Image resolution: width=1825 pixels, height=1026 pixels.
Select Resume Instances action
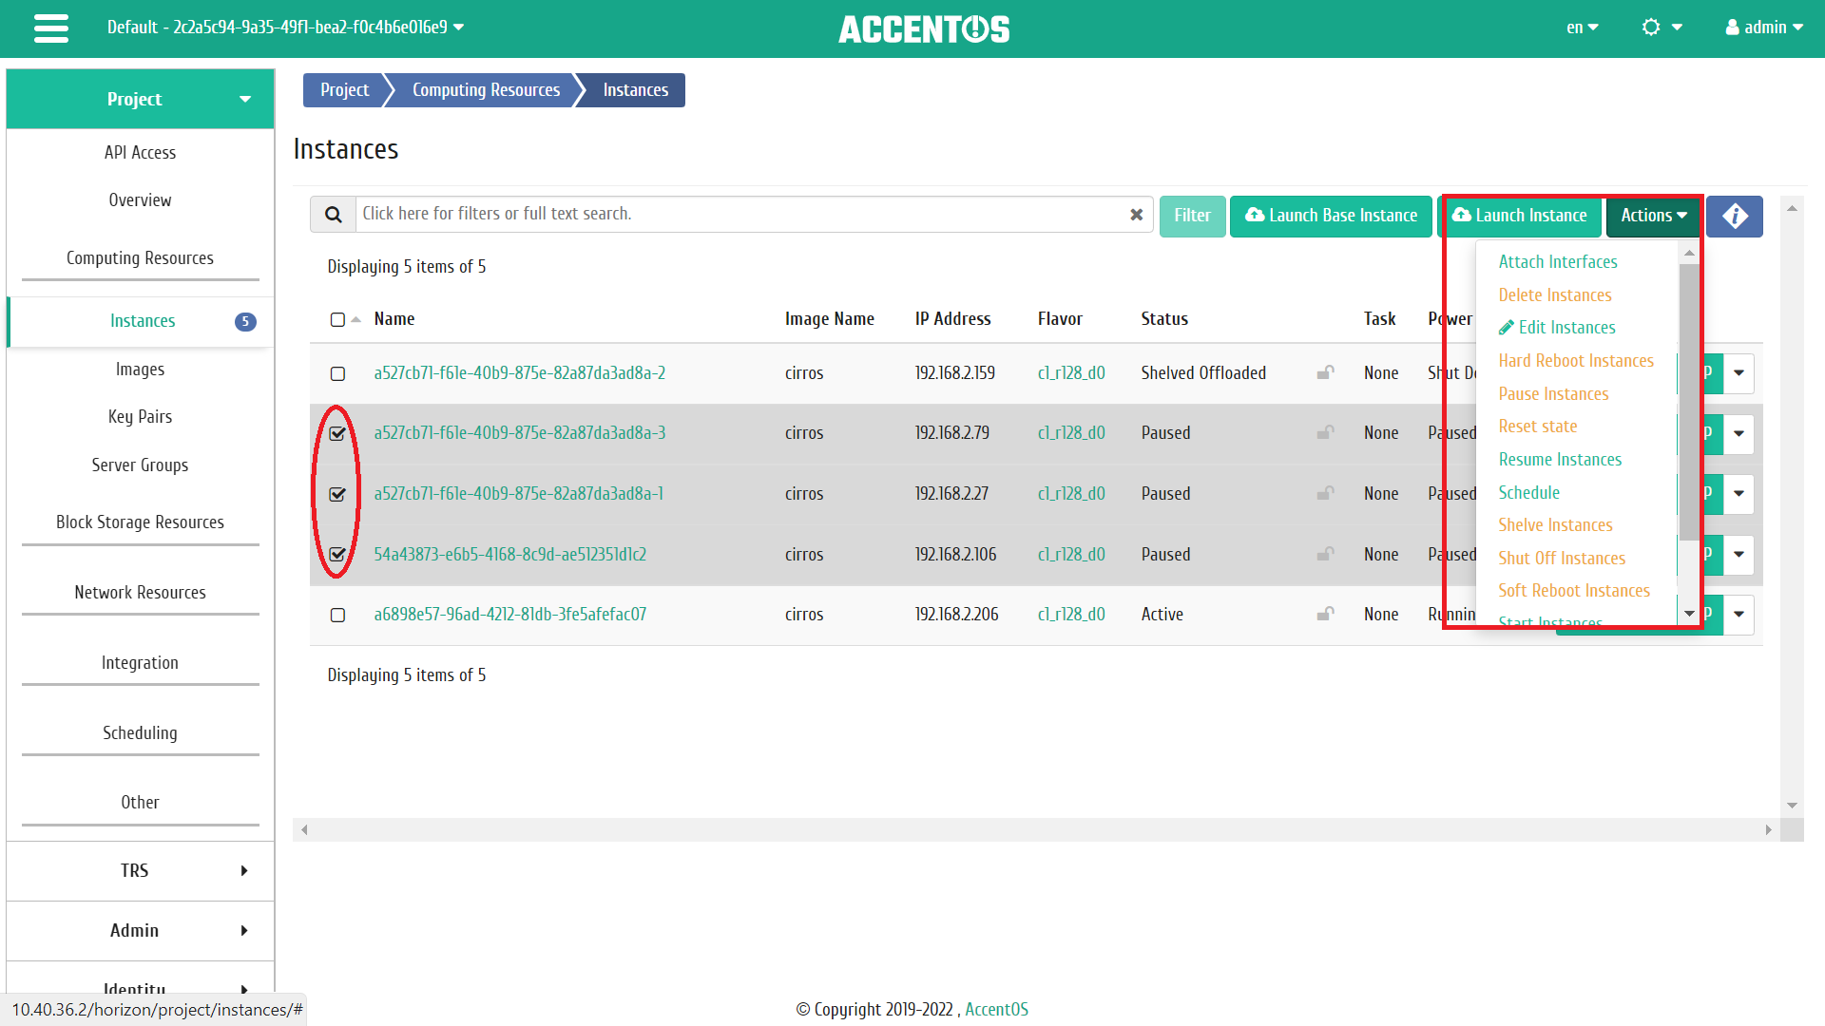coord(1560,459)
